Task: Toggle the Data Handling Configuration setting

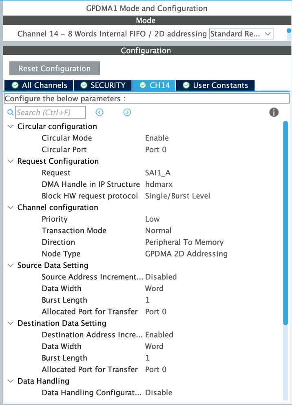Action: [x=159, y=392]
